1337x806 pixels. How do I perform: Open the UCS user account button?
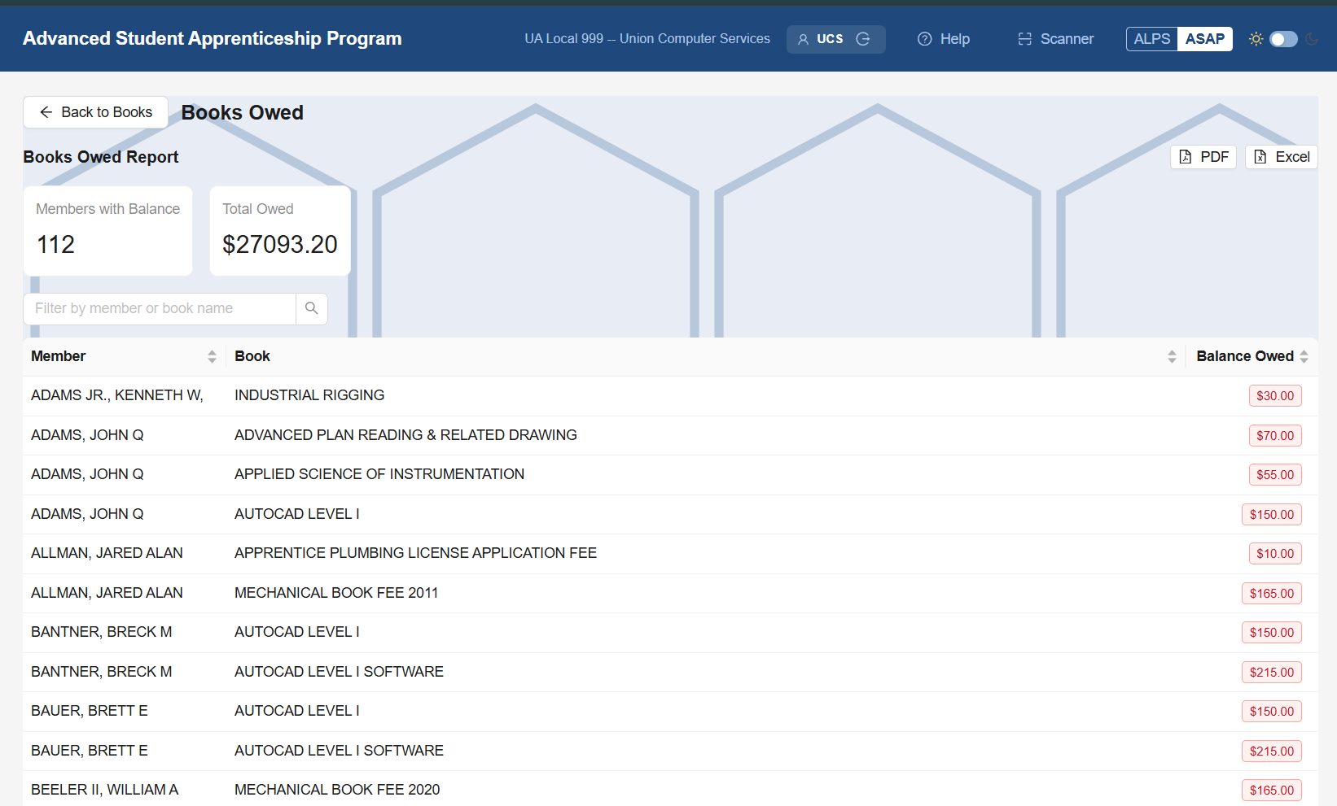(x=835, y=39)
